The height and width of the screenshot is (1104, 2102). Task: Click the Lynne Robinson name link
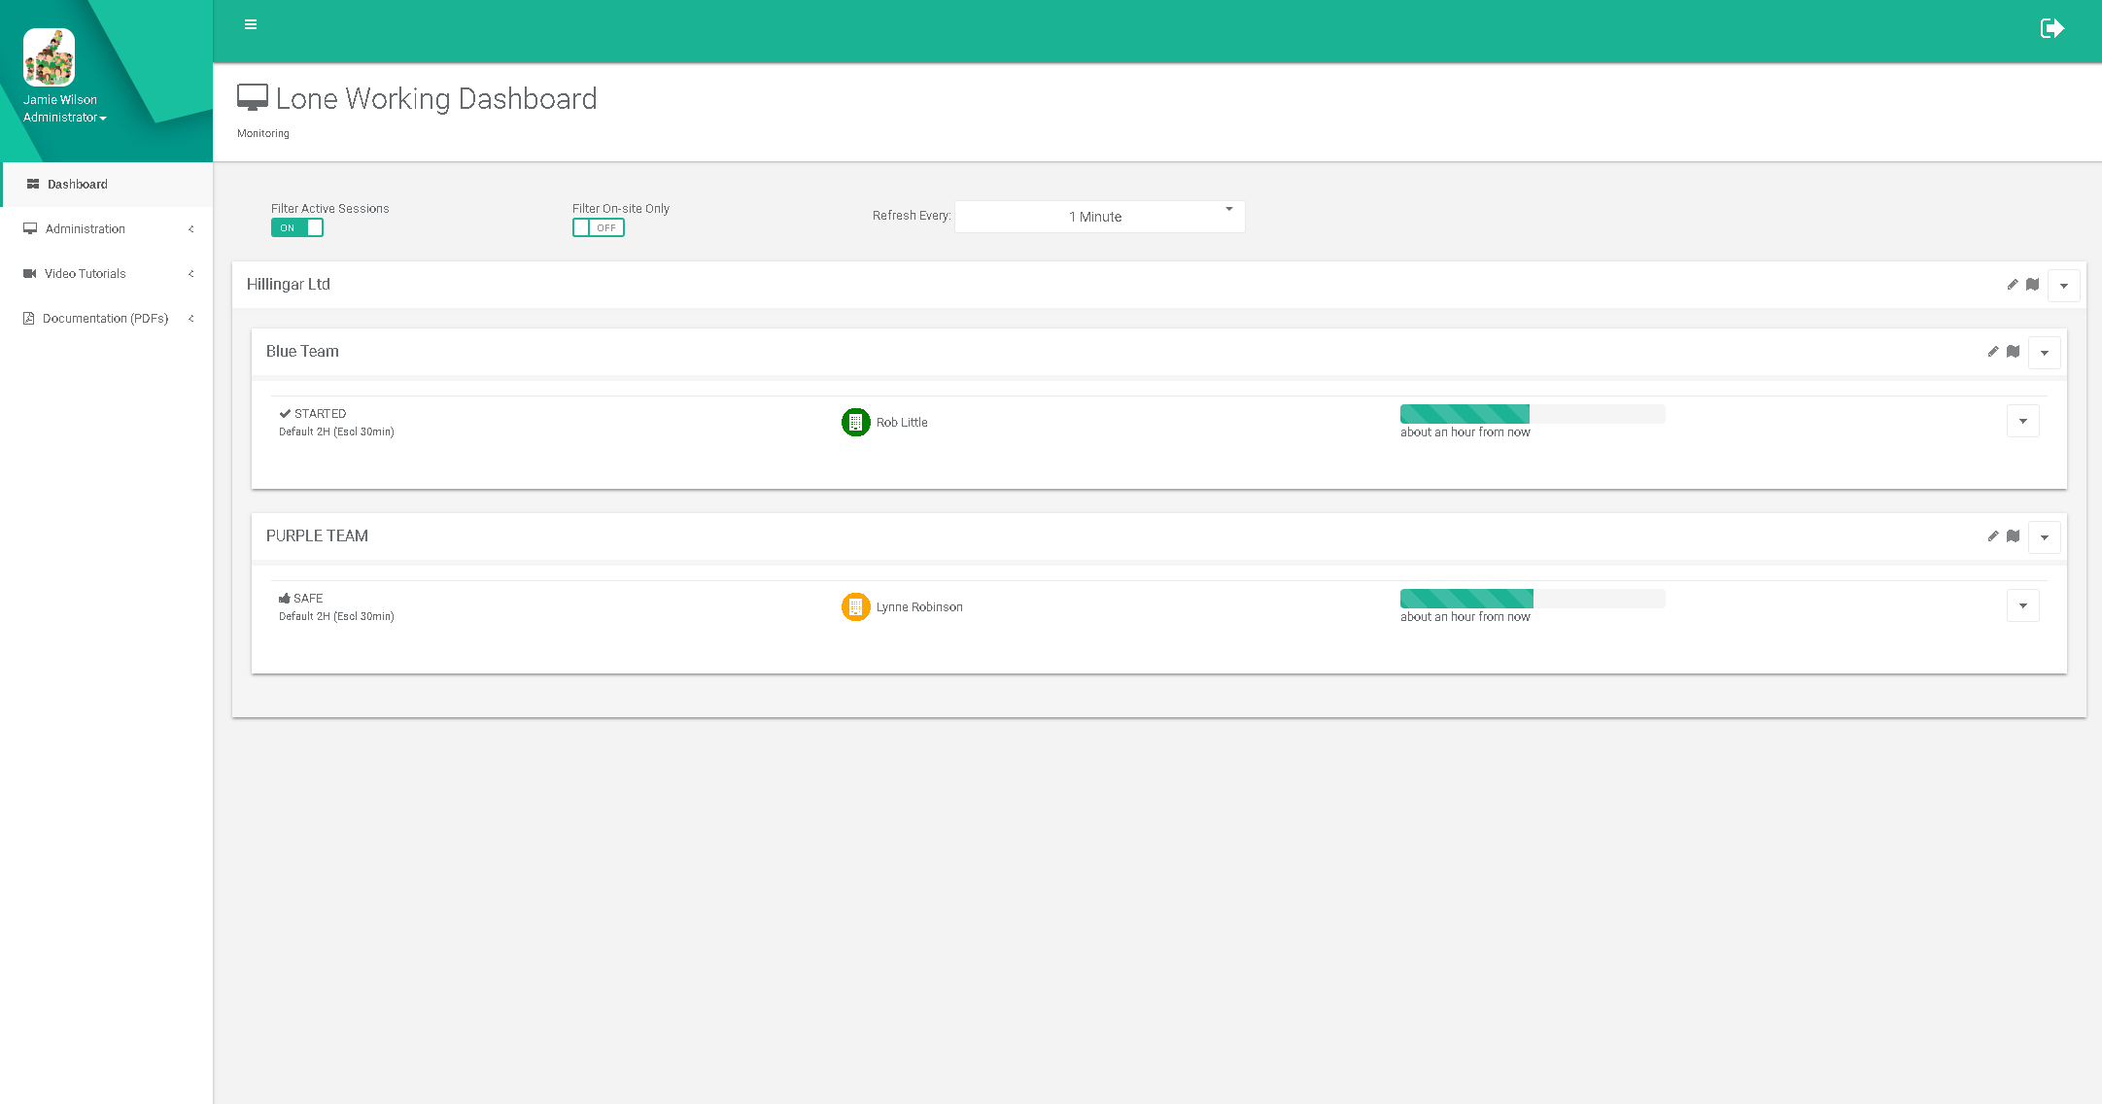(x=919, y=607)
